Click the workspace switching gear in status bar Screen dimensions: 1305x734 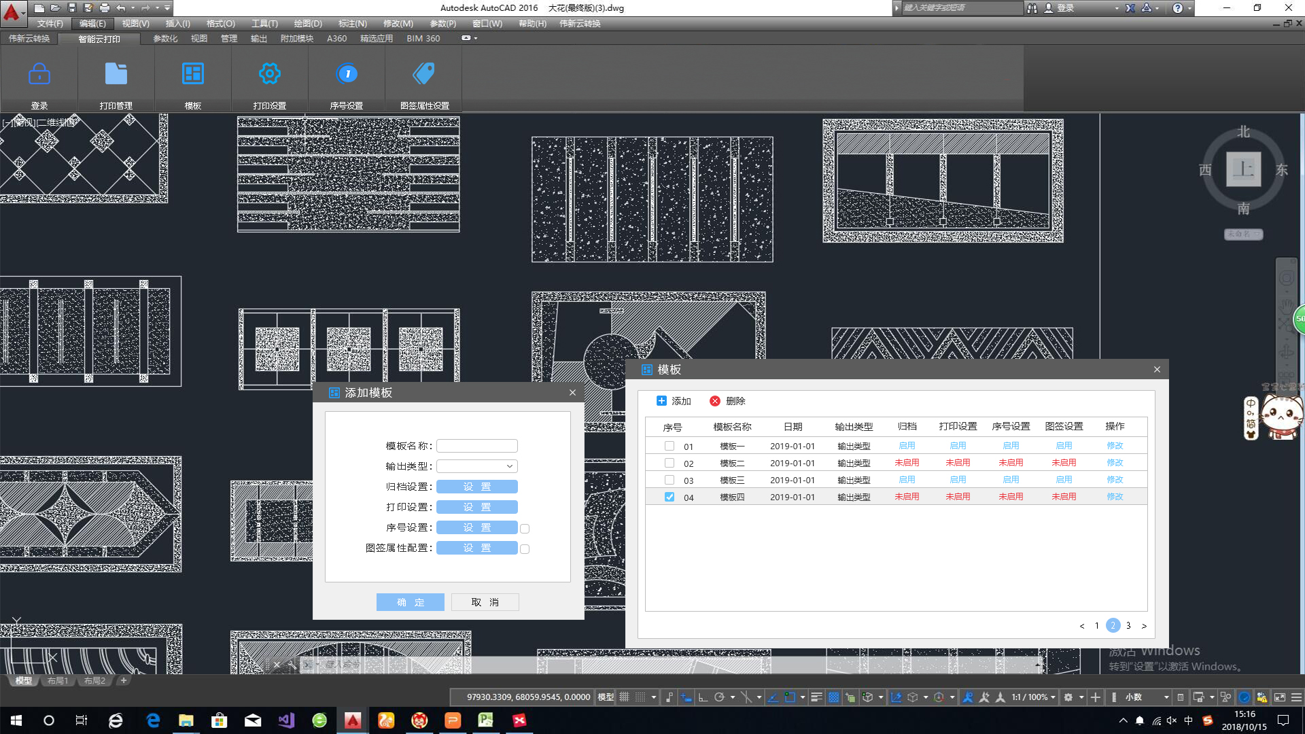(1068, 697)
